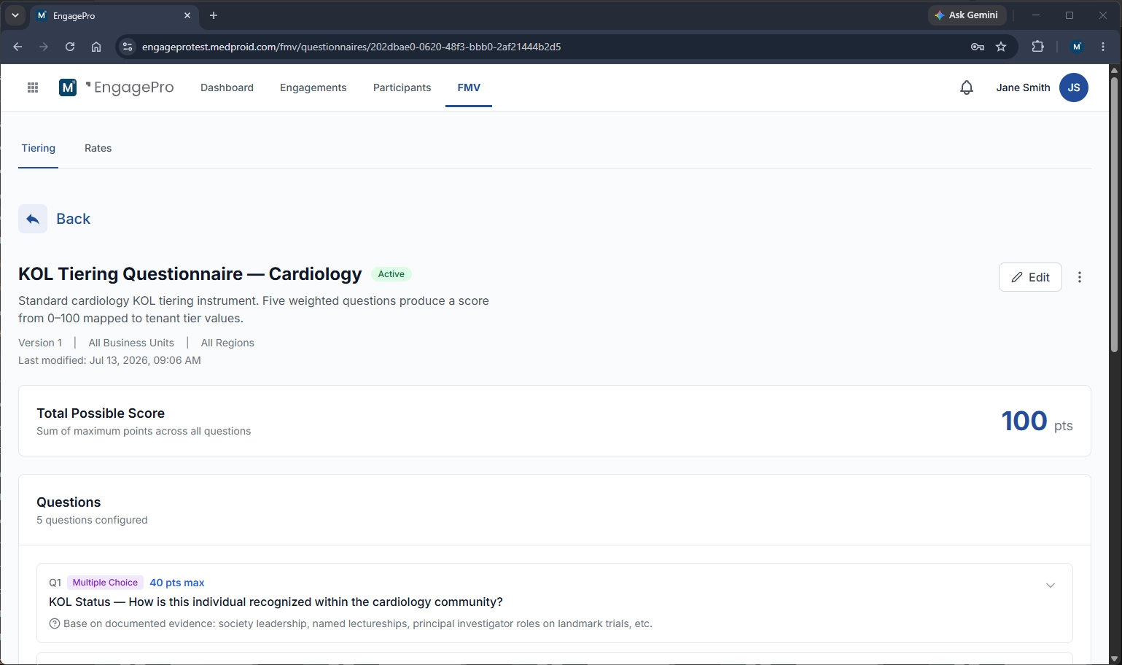Bookmark this page with the star
1122x665 pixels.
click(1001, 47)
